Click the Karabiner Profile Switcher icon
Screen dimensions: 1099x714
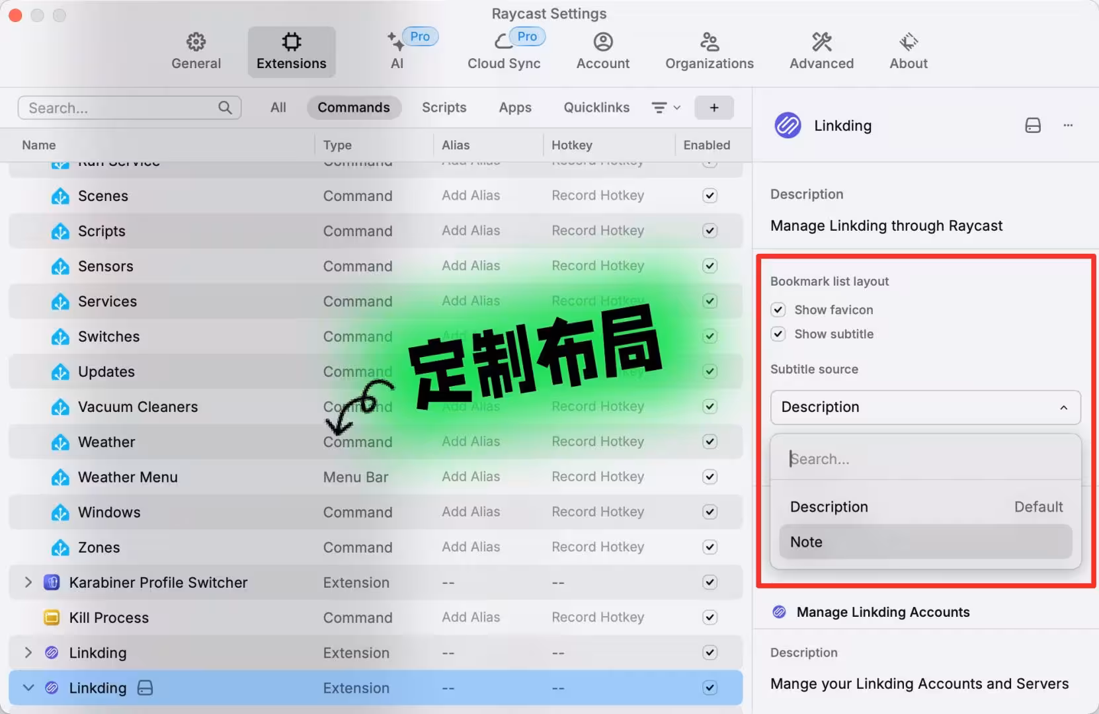coord(52,582)
